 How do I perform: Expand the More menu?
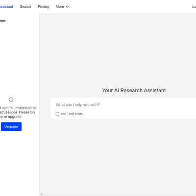[x=62, y=7]
